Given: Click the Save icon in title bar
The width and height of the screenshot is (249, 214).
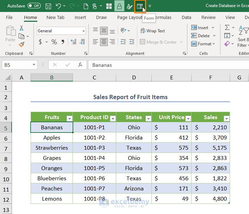Looking at the screenshot, I should [x=48, y=6].
